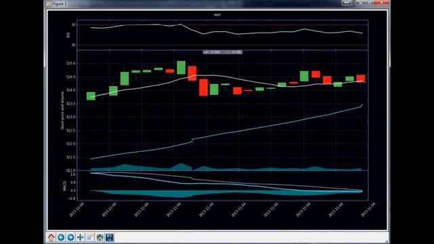Go forward to next view arrow
Screen dimensions: 434x244
pos(71,237)
